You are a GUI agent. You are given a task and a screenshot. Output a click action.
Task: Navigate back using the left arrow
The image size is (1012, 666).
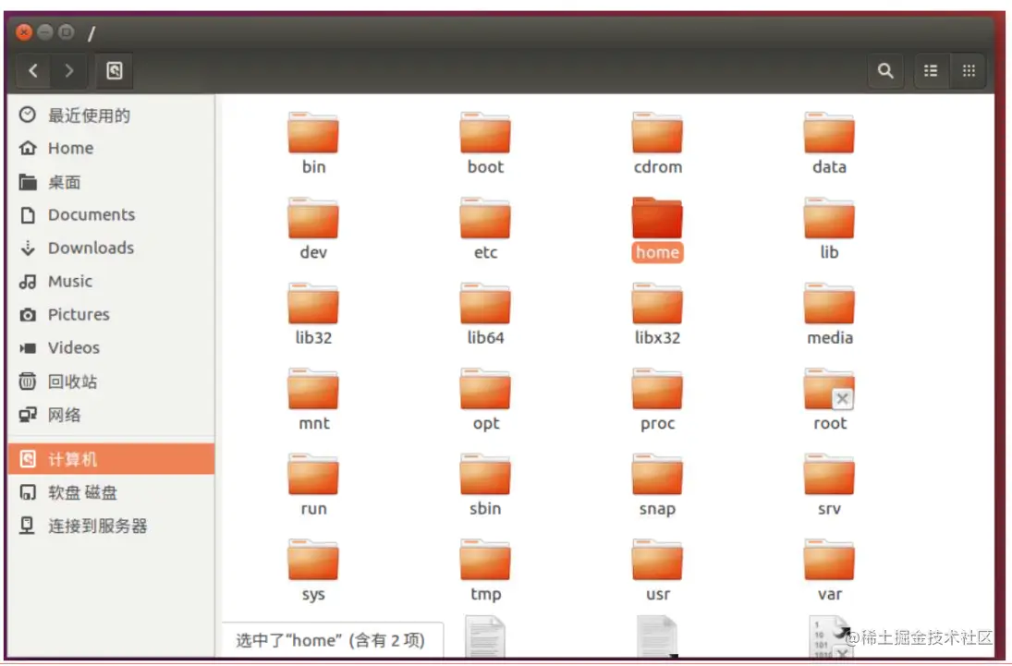[33, 70]
